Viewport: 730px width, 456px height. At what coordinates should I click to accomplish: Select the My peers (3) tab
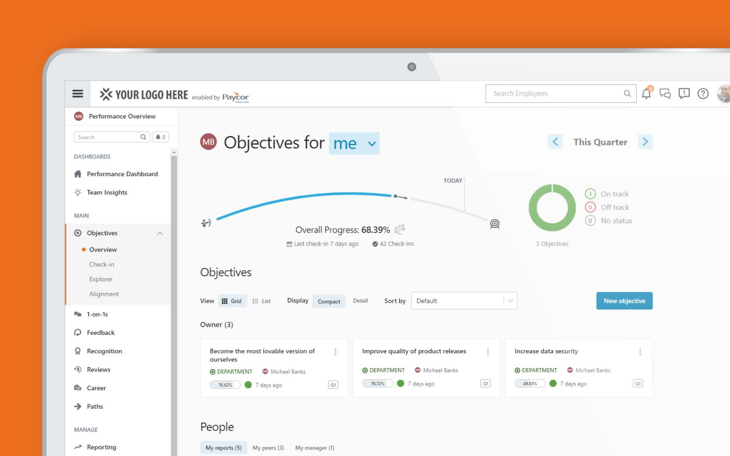[268, 448]
